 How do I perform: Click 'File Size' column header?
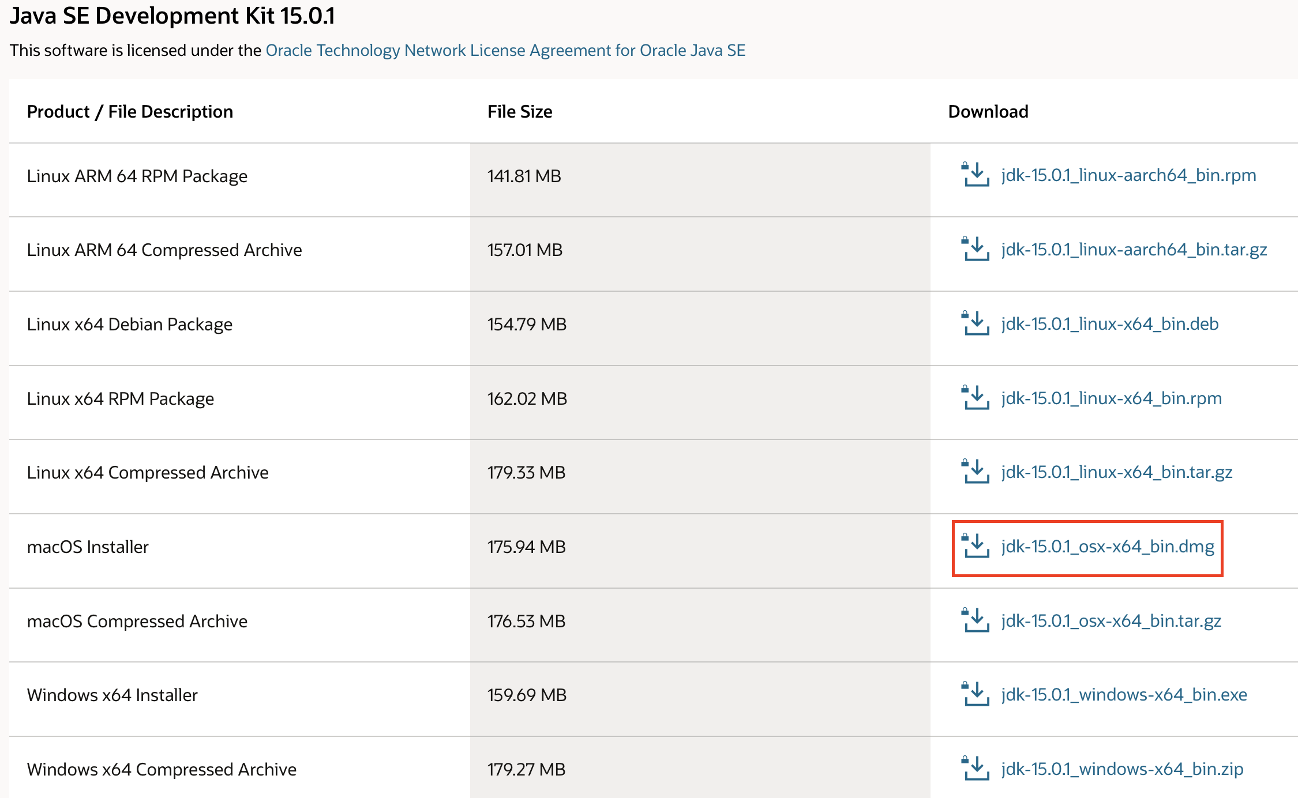click(x=520, y=111)
